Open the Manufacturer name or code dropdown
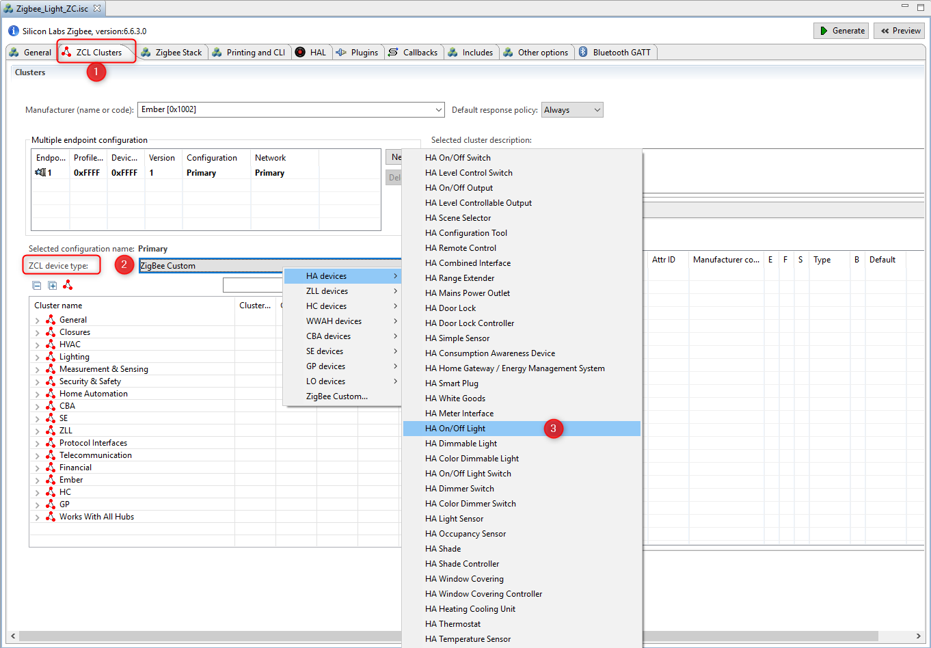 pos(438,110)
